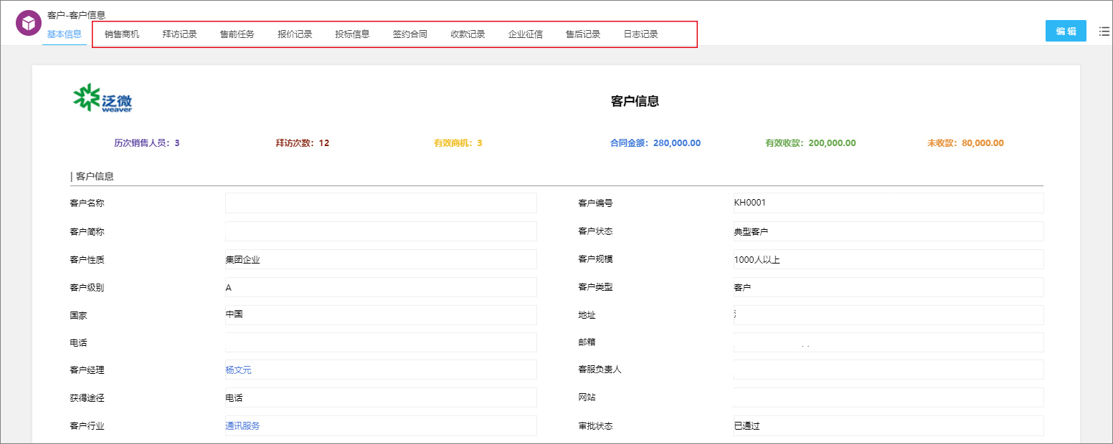Click the KH0001 customer number value
1113x444 pixels.
pos(750,203)
